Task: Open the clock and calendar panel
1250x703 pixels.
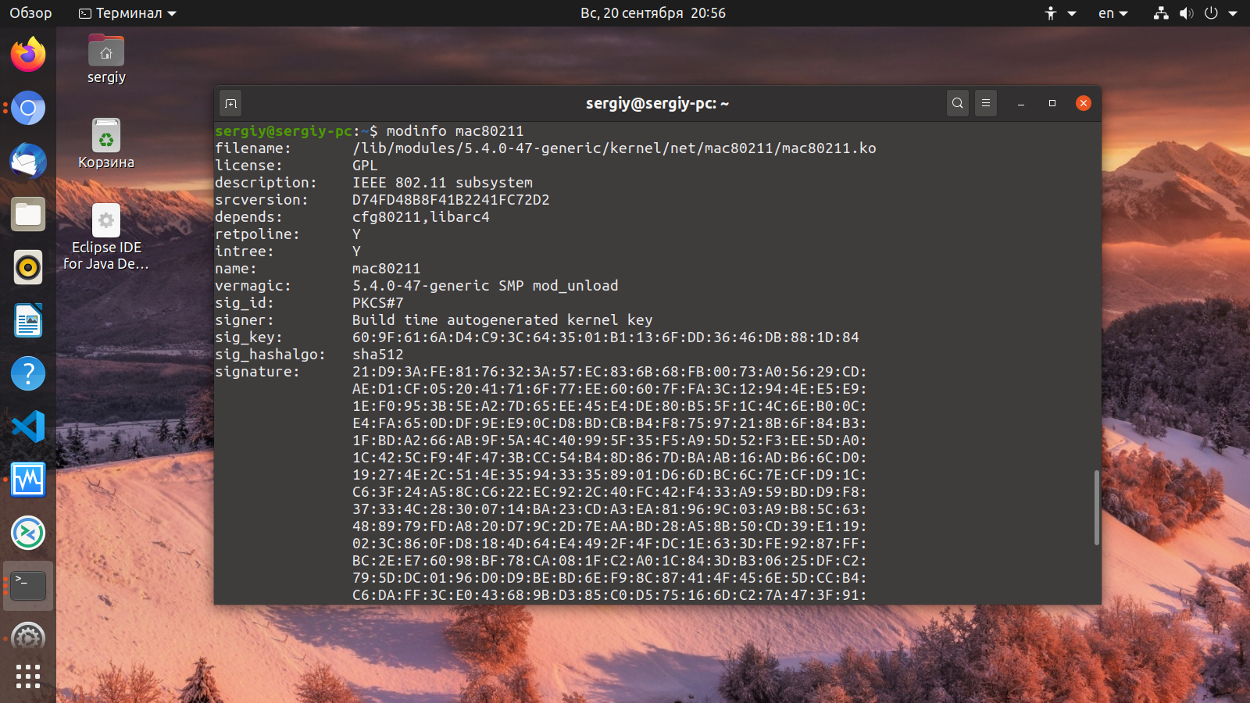Action: [x=653, y=13]
